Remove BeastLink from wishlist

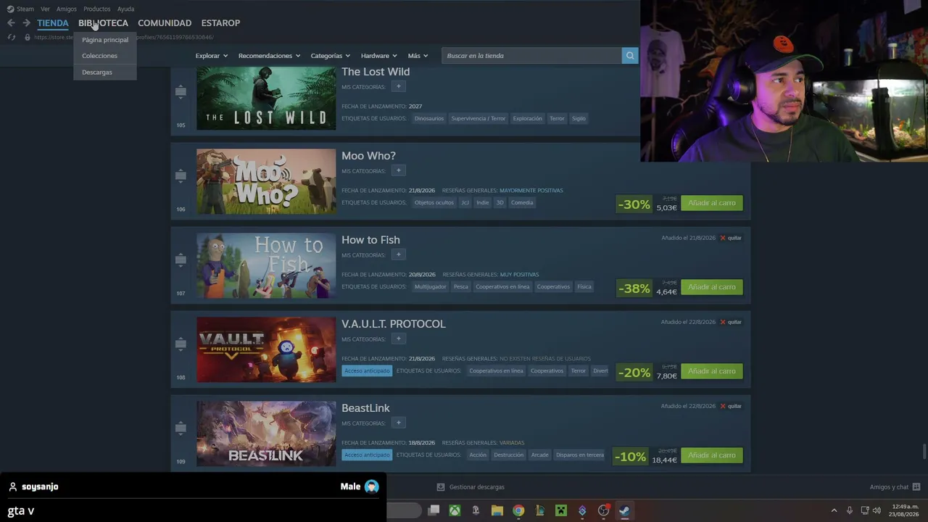click(731, 406)
